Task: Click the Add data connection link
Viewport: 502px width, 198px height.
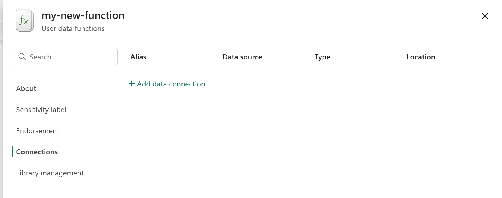Action: tap(167, 84)
